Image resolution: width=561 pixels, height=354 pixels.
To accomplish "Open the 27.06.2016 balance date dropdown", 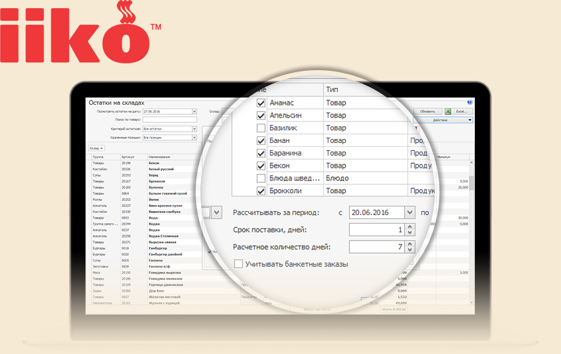I will click(x=194, y=112).
